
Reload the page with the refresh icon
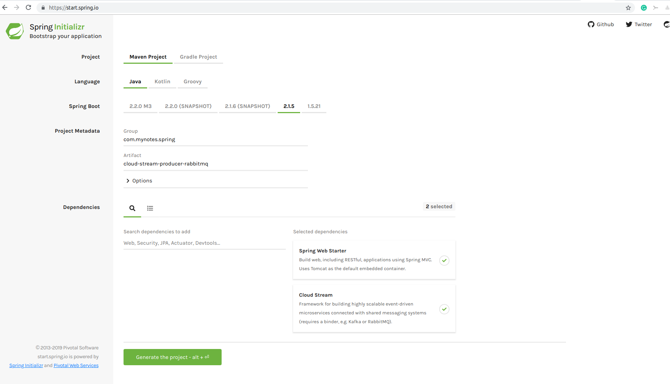coord(28,7)
